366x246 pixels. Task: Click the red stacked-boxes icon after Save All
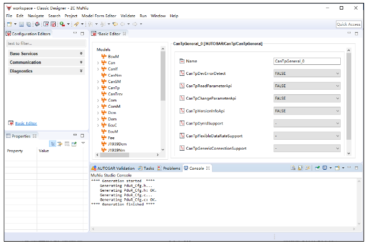37,24
